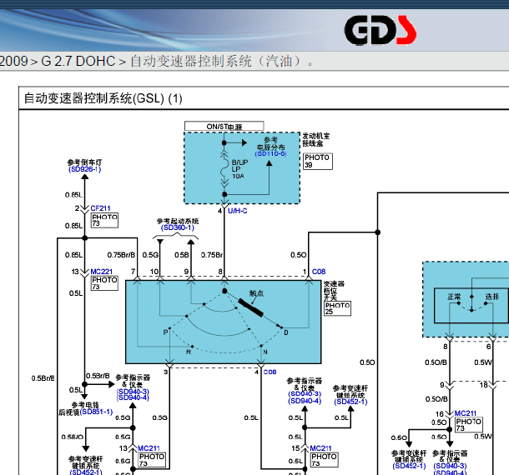Click the 0.75Br wire label at pin 8
This screenshot has height=475, width=509.
point(212,255)
